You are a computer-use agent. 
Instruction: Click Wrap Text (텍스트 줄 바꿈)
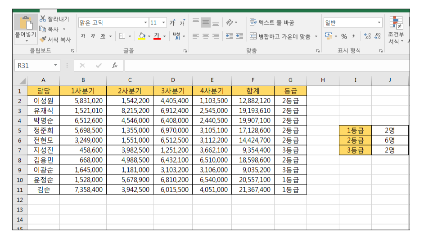(x=271, y=22)
